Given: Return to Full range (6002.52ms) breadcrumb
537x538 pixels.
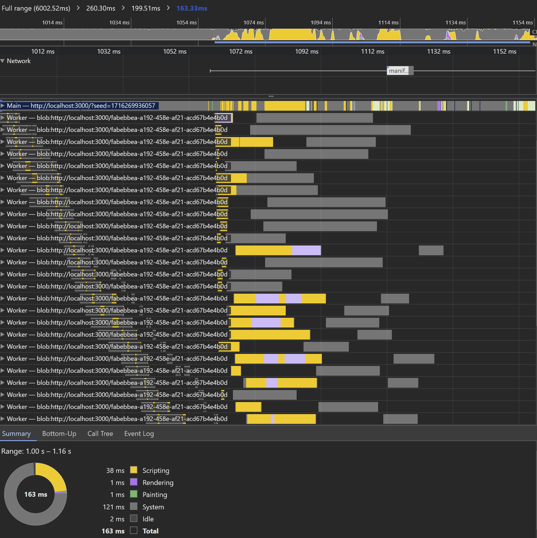Looking at the screenshot, I should (x=36, y=8).
